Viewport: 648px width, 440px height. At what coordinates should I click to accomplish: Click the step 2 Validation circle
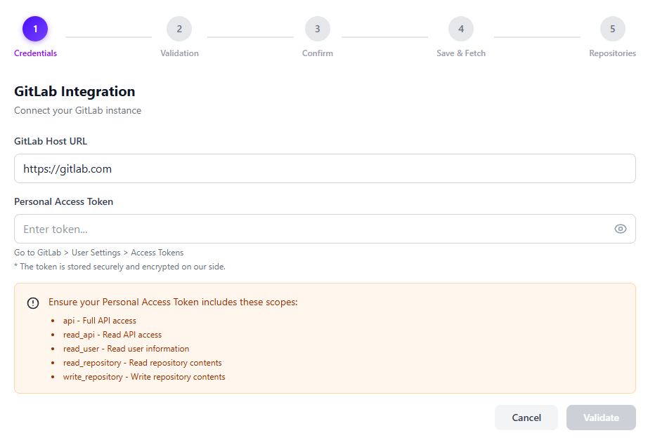point(179,29)
